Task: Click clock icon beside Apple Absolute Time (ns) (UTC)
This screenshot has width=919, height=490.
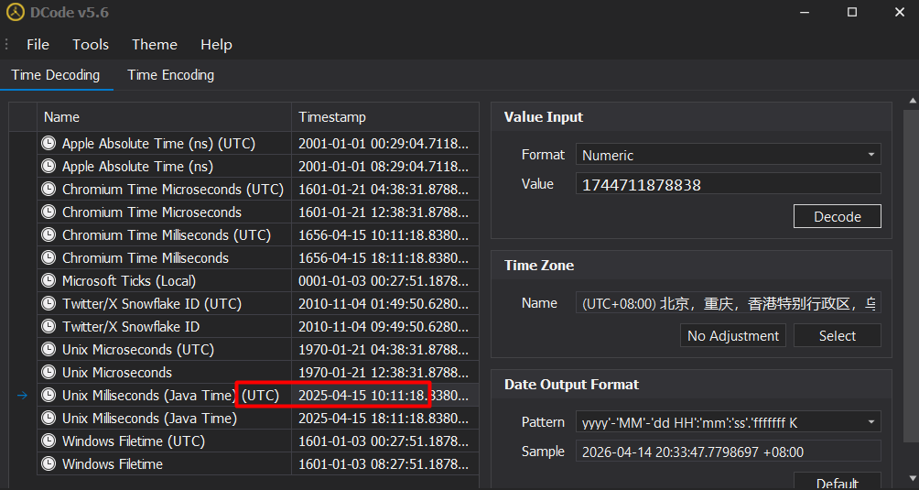Action: 49,144
